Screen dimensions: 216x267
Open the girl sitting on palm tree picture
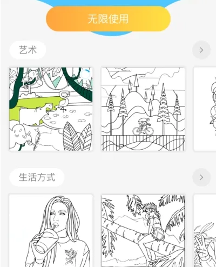pos(143,231)
